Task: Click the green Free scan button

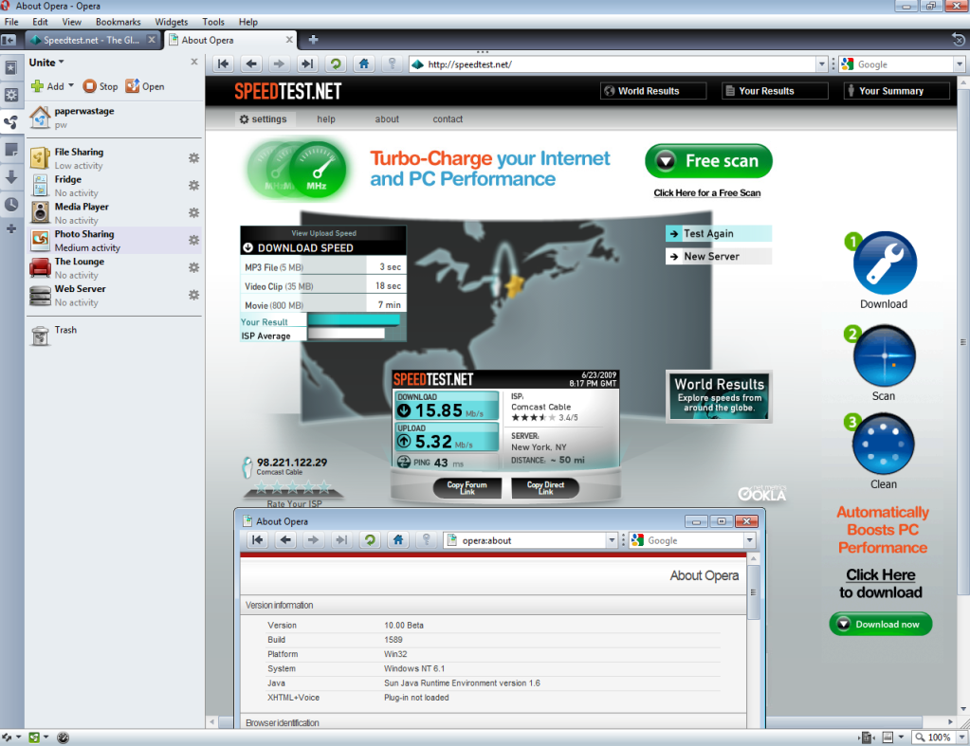Action: [x=708, y=161]
